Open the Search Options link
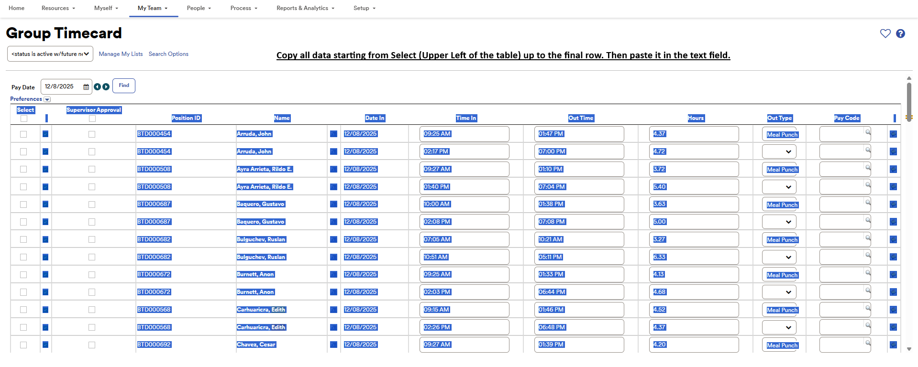Viewport: 918px width, 367px height. click(x=168, y=54)
